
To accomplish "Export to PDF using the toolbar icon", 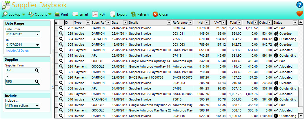I will [95, 14].
